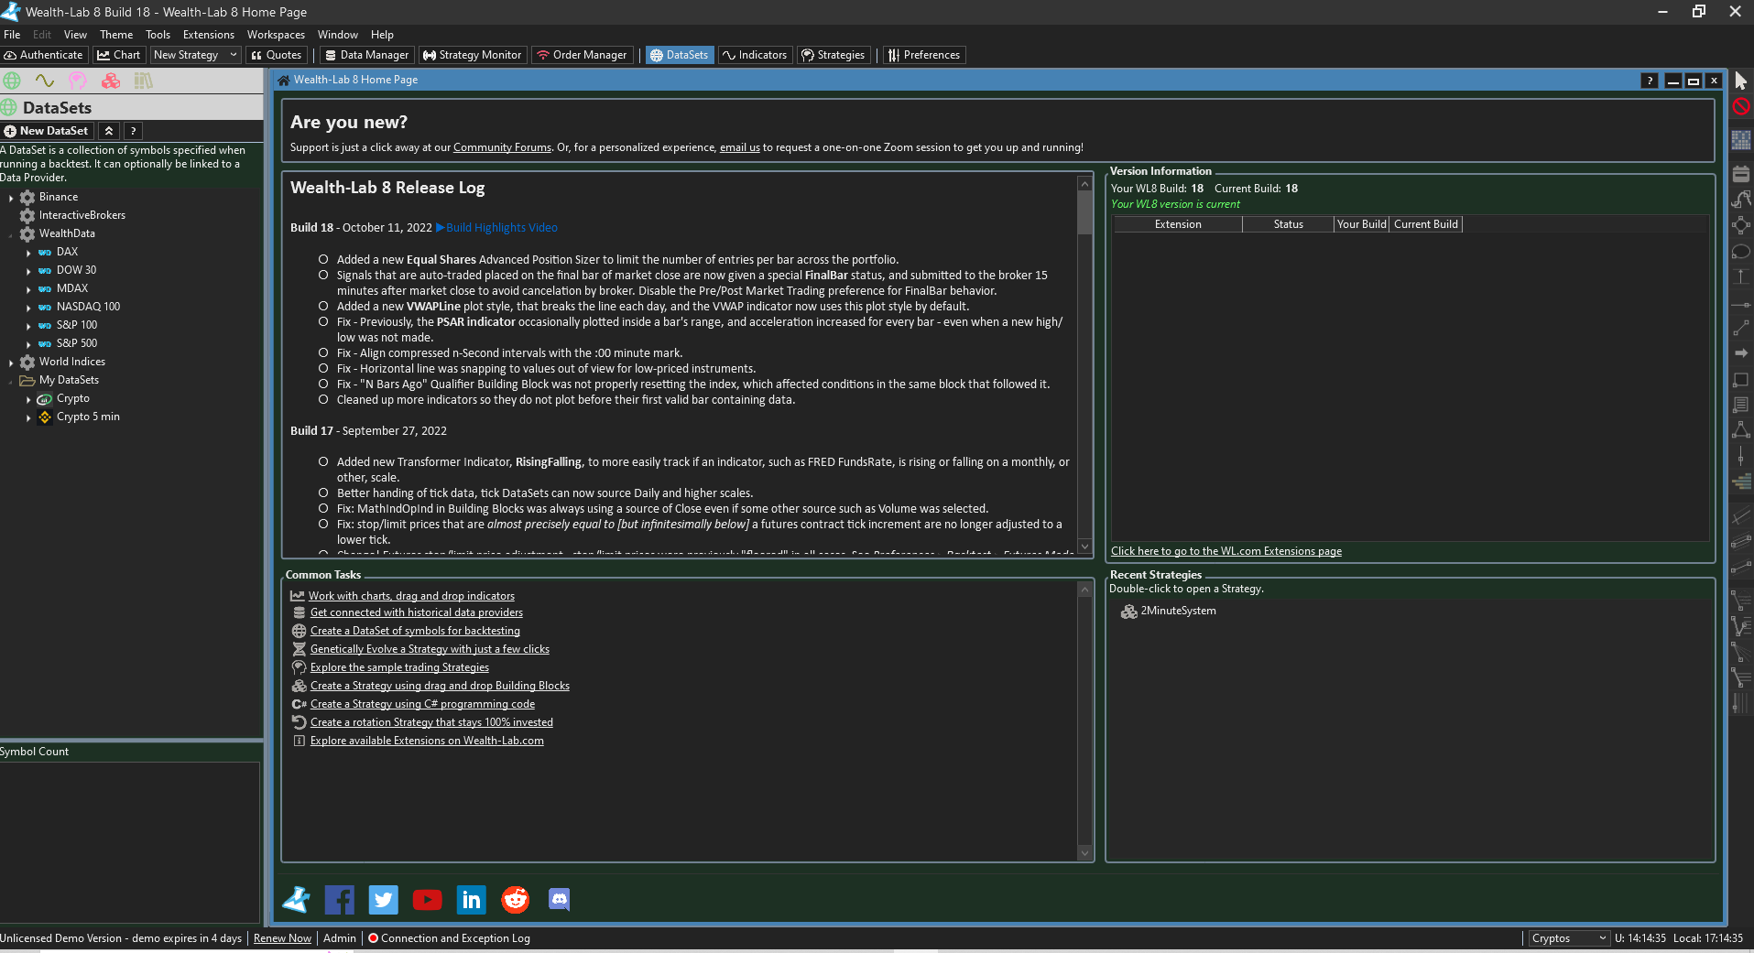Screen dimensions: 1754x953
Task: Click the Data Manager toolbar button
Action: pos(366,55)
